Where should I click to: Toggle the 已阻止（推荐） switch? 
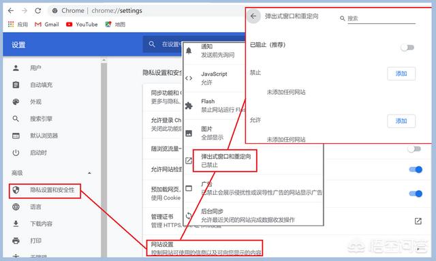click(x=407, y=48)
